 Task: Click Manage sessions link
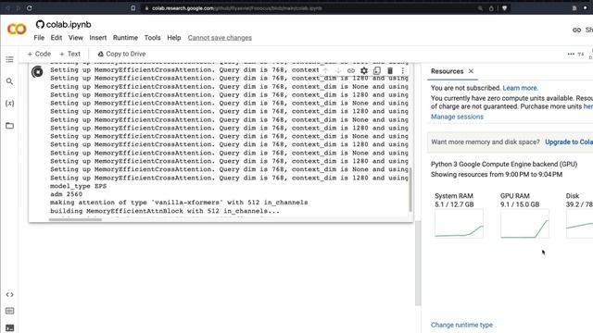pyautogui.click(x=457, y=117)
